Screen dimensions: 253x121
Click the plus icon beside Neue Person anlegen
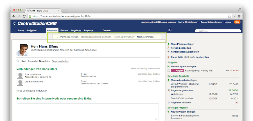point(168,44)
